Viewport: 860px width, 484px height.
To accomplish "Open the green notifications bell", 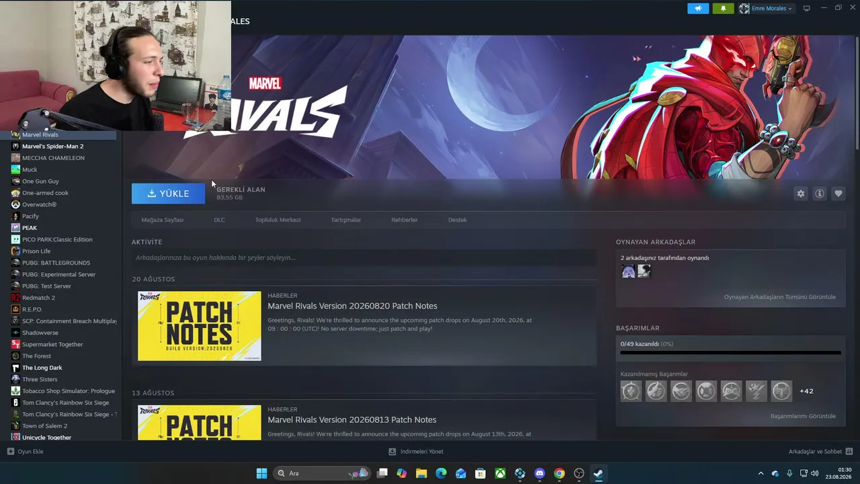I will click(x=723, y=9).
